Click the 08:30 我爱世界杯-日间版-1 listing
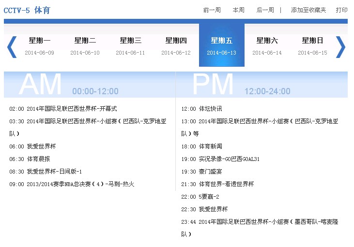 point(46,172)
